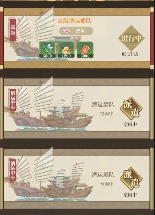Tap 空闲中 status beneath second 派遣 button
Image resolution: width=155 pixels, height=215 pixels.
click(130, 124)
